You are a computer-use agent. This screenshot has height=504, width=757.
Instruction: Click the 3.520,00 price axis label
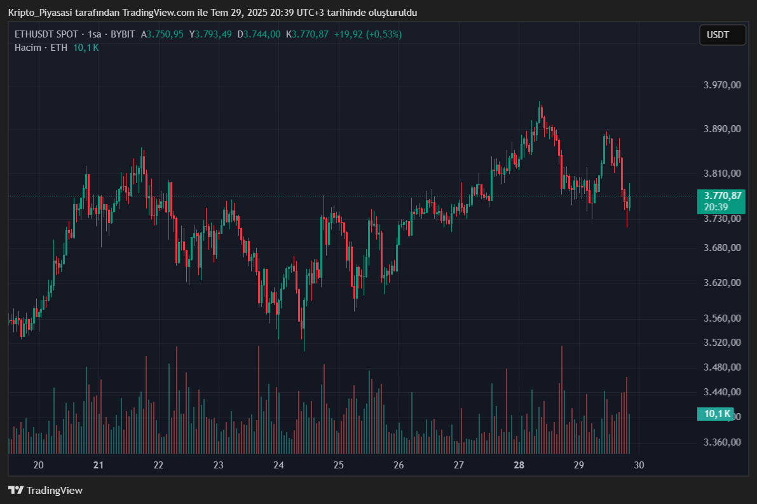pos(723,343)
